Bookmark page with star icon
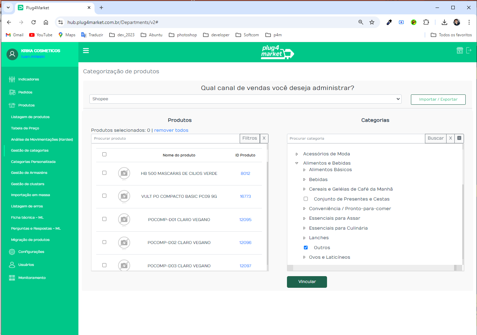The width and height of the screenshot is (477, 335). coord(372,22)
